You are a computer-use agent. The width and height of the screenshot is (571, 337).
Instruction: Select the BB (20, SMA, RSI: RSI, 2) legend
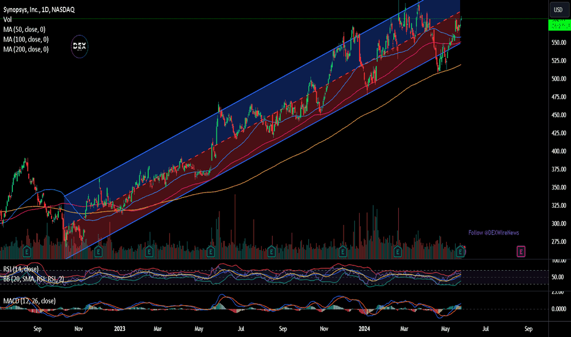point(34,279)
